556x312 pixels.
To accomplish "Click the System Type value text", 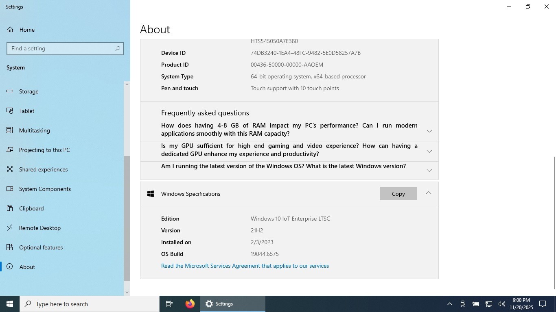I will 308,76.
